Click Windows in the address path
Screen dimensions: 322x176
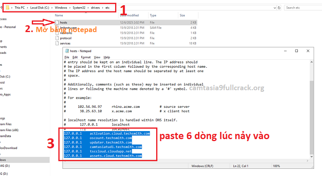click(x=61, y=8)
